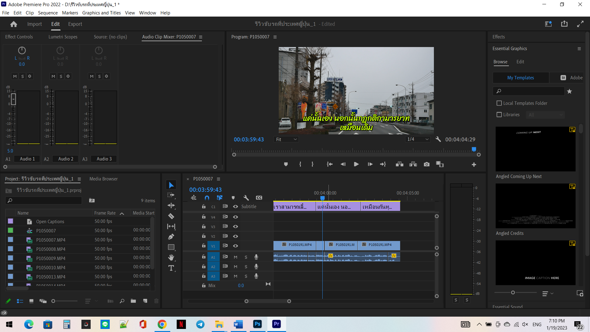Switch to Edit tab in Essential Graphics
The width and height of the screenshot is (590, 332).
(520, 61)
